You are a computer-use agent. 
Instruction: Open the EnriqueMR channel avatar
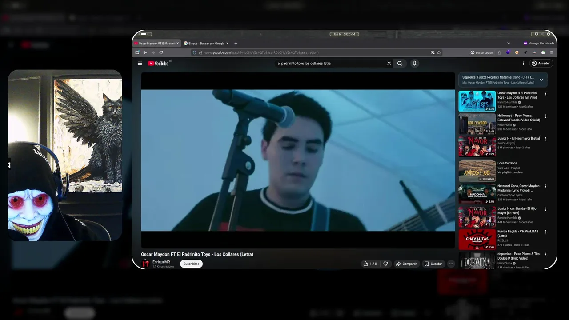click(145, 264)
